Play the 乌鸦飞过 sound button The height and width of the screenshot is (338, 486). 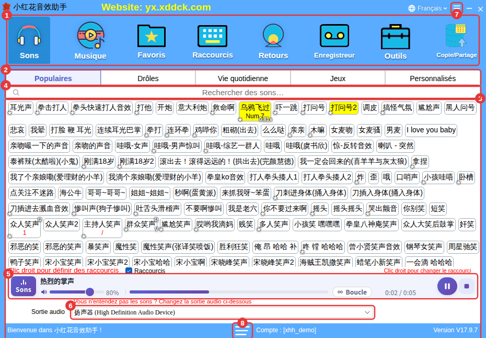point(255,111)
